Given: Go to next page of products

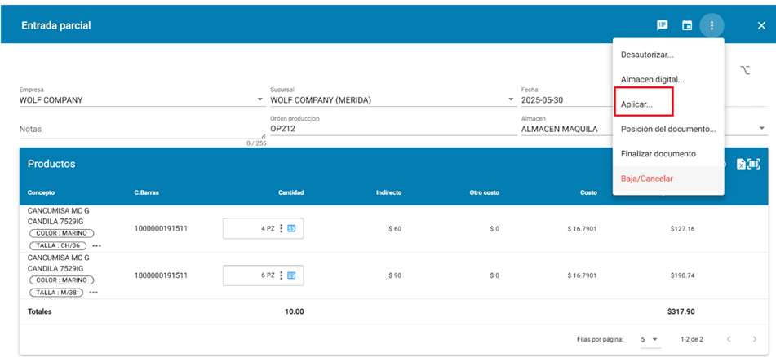Looking at the screenshot, I should [754, 339].
